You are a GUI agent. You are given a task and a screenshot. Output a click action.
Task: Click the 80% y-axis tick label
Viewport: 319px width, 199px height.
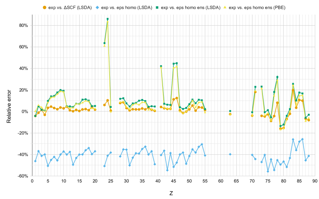[x=23, y=25]
